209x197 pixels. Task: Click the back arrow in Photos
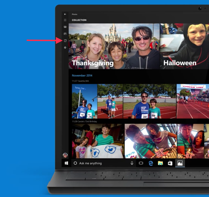[x=65, y=14]
